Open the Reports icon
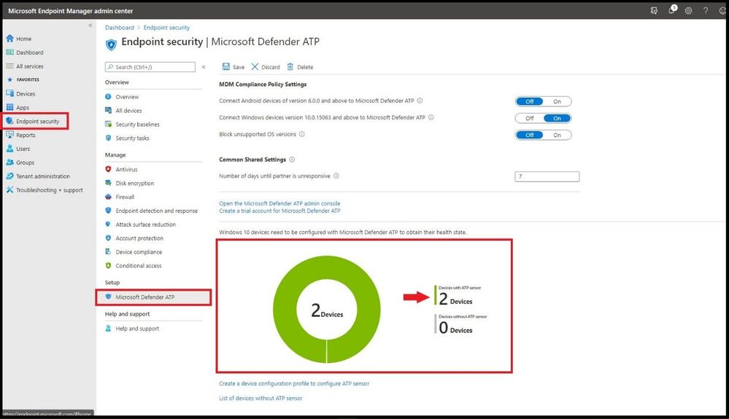 [x=9, y=135]
